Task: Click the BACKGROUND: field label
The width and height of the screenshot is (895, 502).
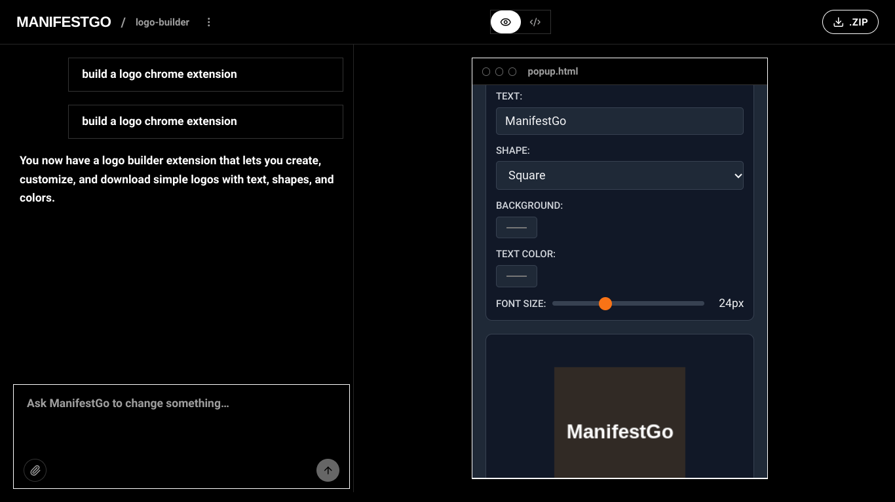Action: point(529,206)
